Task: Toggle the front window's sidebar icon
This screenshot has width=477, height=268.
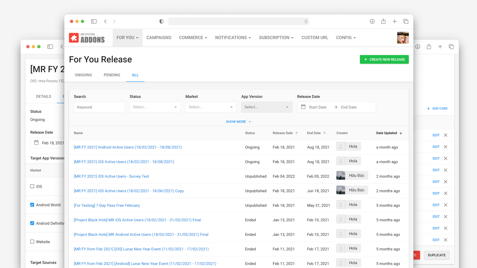Action: pyautogui.click(x=94, y=21)
